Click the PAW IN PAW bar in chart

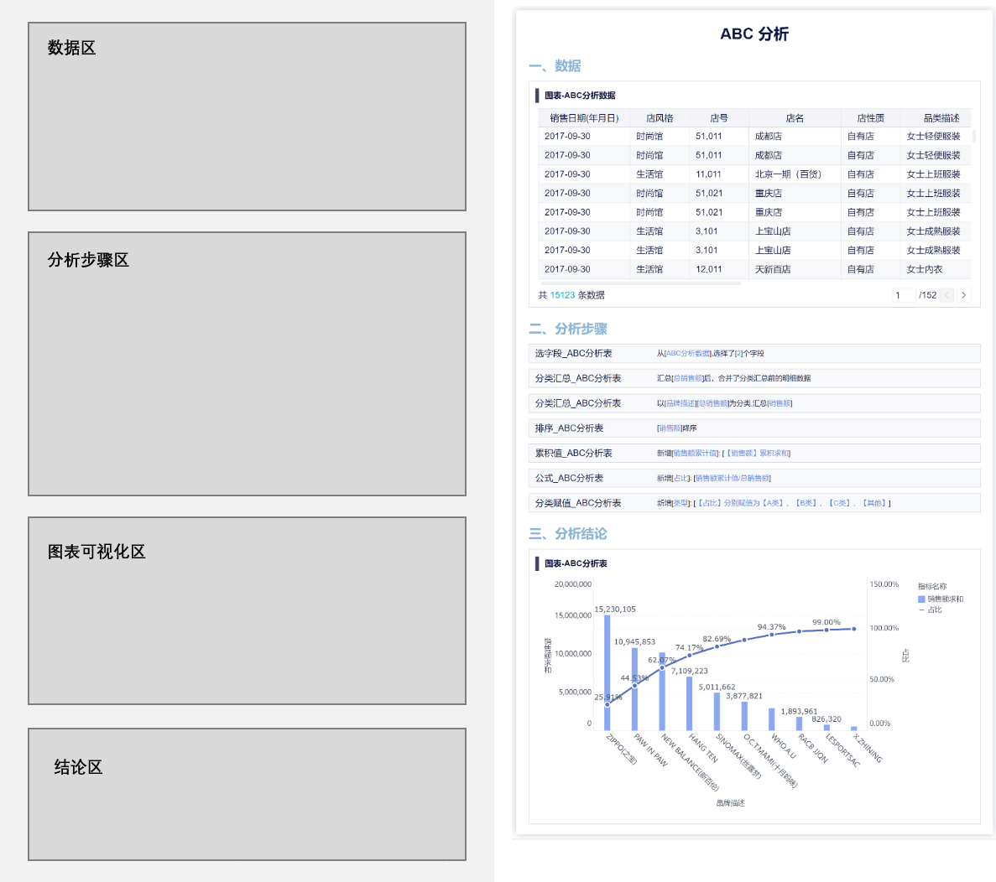coord(634,689)
